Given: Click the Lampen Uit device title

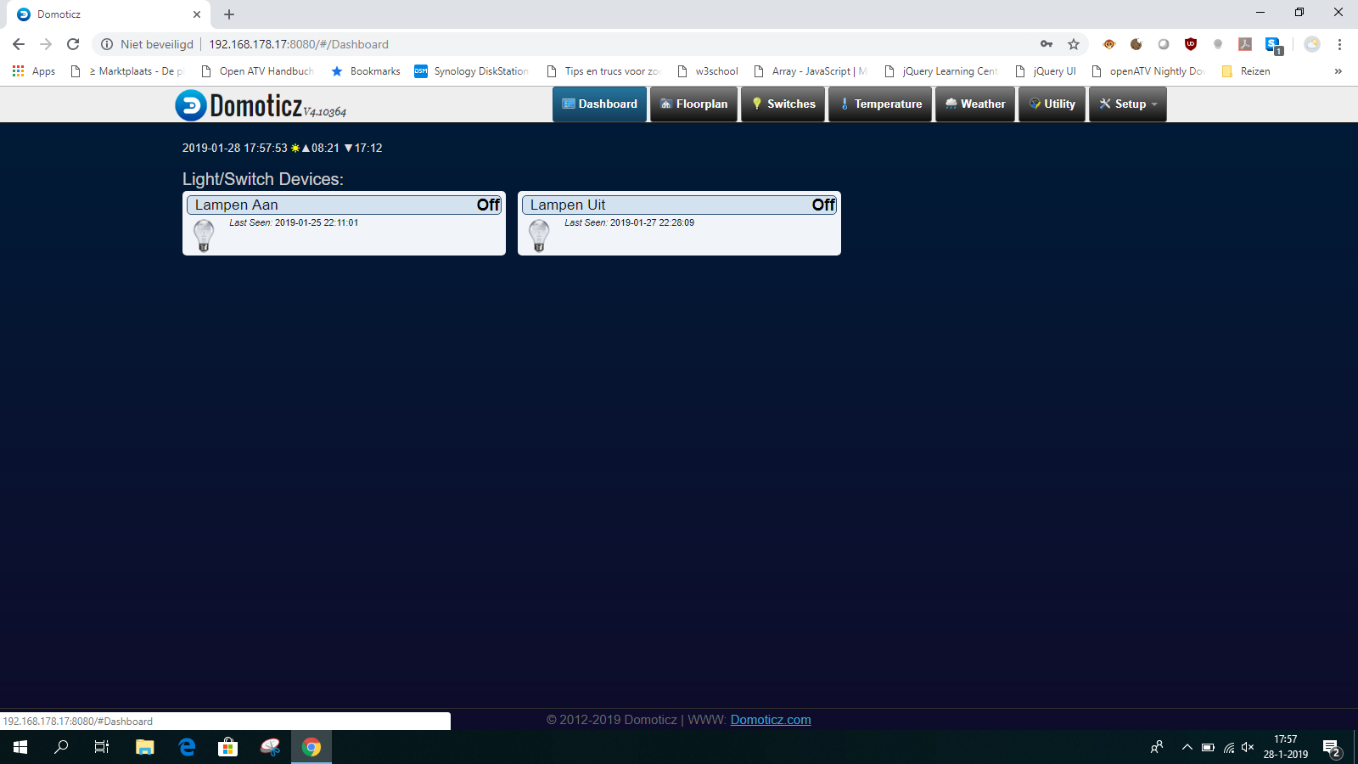Looking at the screenshot, I should click(568, 205).
